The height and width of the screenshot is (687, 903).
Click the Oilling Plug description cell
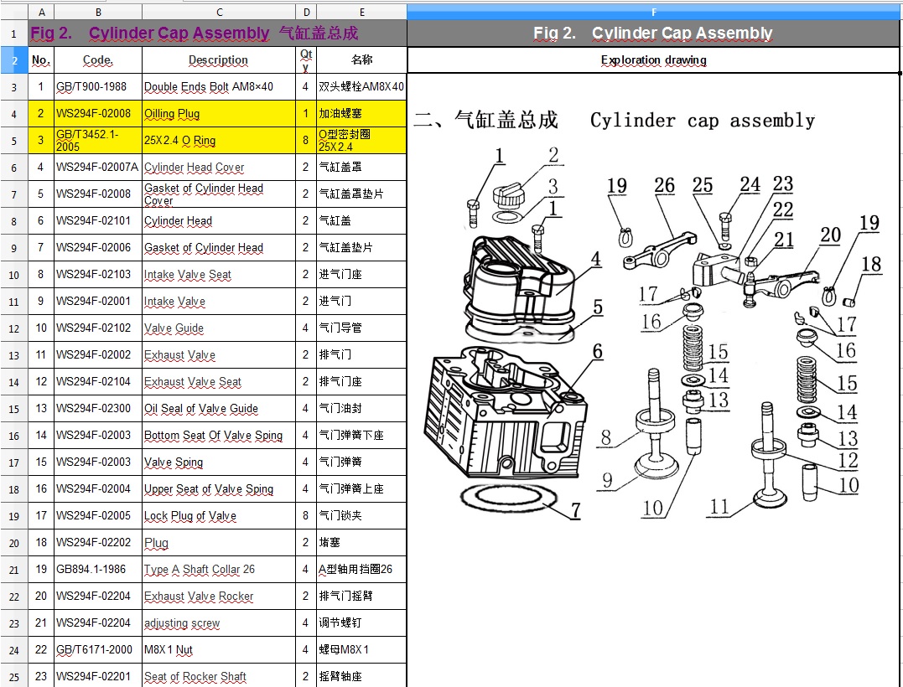(x=219, y=113)
